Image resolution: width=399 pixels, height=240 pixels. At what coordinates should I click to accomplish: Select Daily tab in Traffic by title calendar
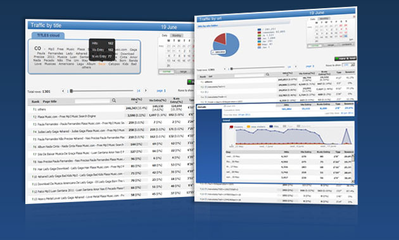tap(165, 35)
